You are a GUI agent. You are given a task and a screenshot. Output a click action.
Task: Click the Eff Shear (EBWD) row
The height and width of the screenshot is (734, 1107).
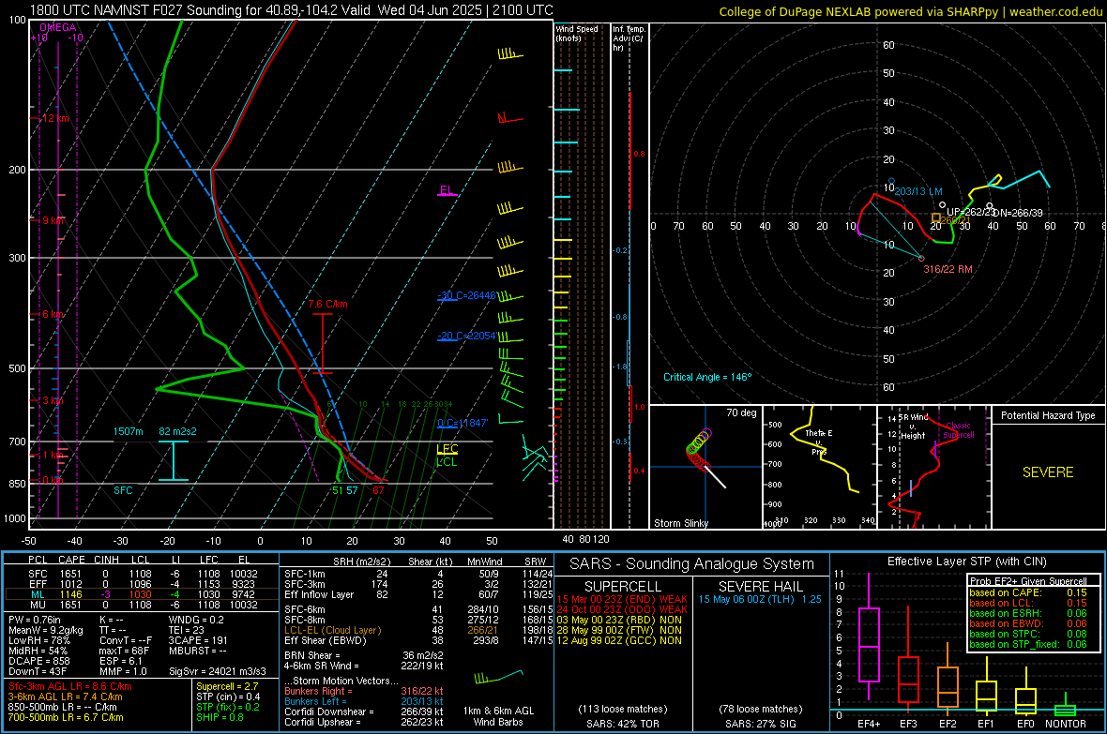pyautogui.click(x=418, y=641)
